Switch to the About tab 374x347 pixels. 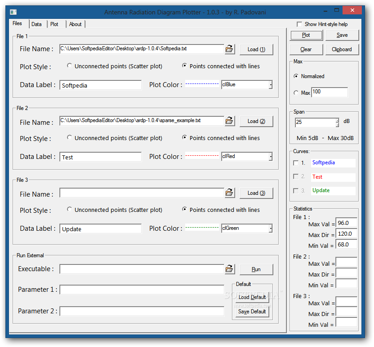click(x=76, y=24)
